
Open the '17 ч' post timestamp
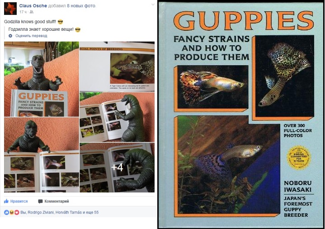pyautogui.click(x=23, y=12)
